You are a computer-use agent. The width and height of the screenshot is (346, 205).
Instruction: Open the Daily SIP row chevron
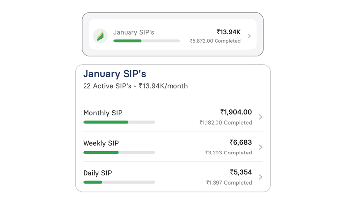261,177
